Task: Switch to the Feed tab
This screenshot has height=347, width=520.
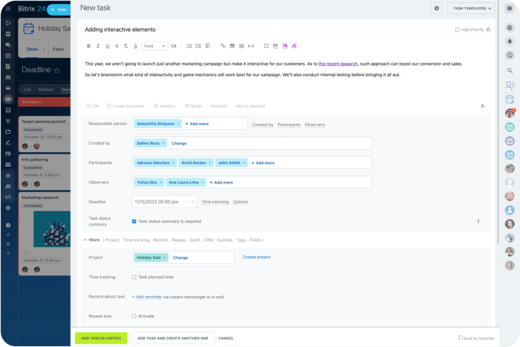Action: click(58, 49)
